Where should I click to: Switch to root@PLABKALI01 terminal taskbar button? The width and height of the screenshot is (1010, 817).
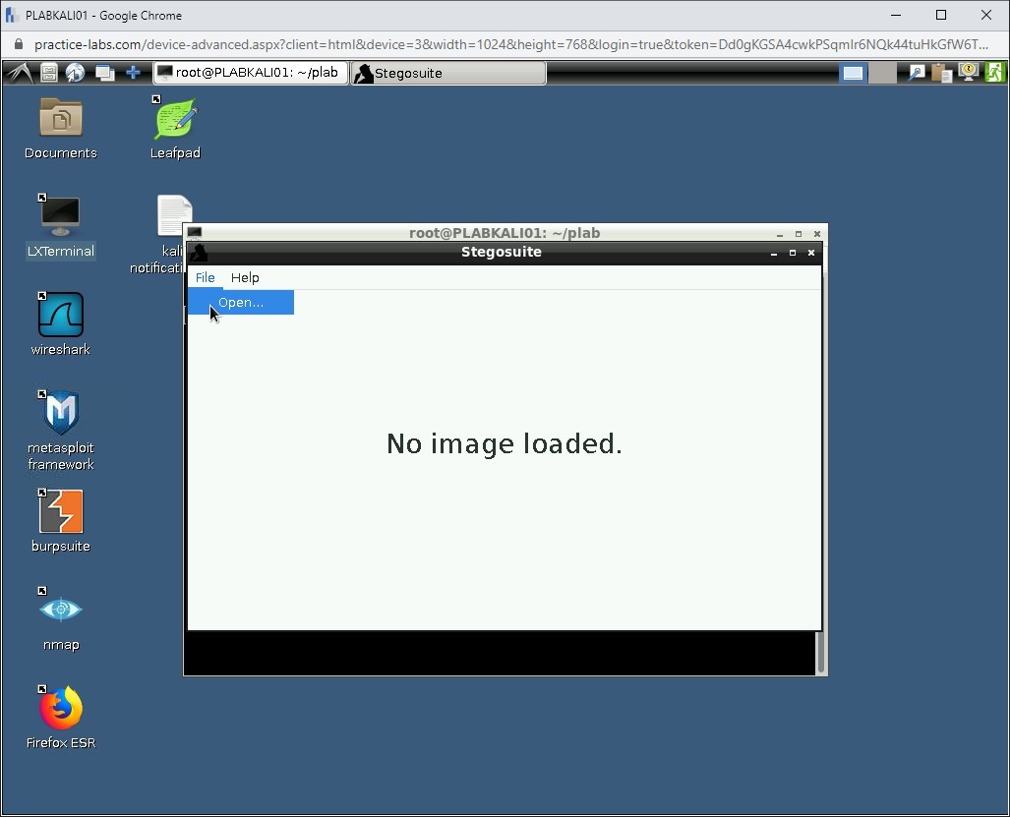point(251,73)
